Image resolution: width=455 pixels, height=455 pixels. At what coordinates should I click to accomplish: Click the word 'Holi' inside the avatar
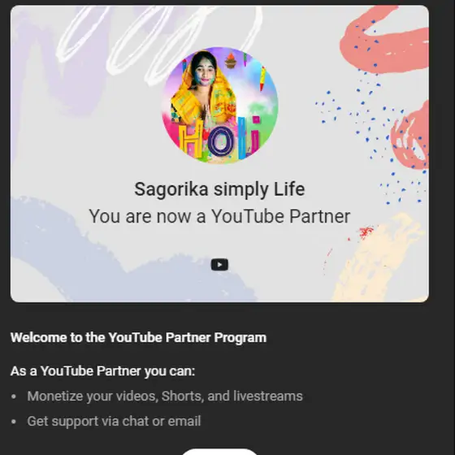[x=219, y=139]
